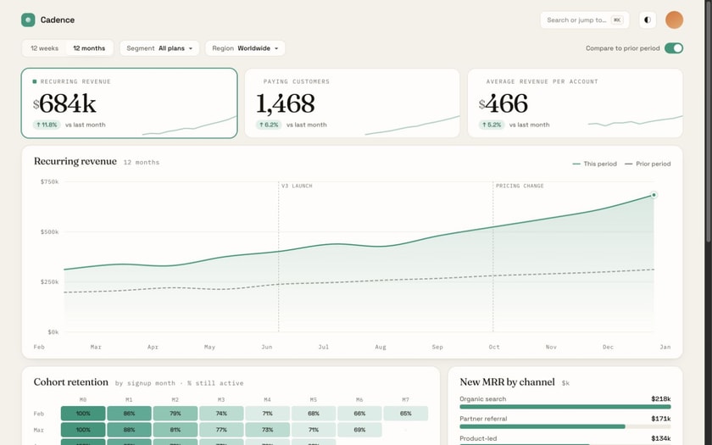Click the V3 LAUNCH chart marker
Viewport: 712px width, 445px height.
point(297,186)
